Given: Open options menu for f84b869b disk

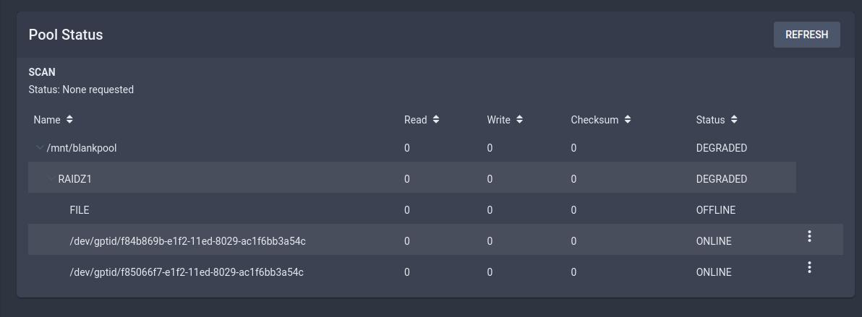Looking at the screenshot, I should click(809, 236).
